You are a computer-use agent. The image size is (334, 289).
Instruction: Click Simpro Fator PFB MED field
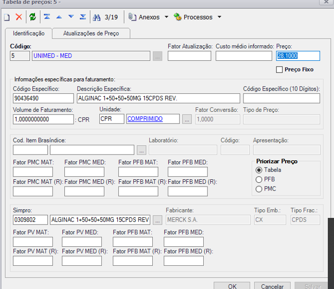coord(184,242)
